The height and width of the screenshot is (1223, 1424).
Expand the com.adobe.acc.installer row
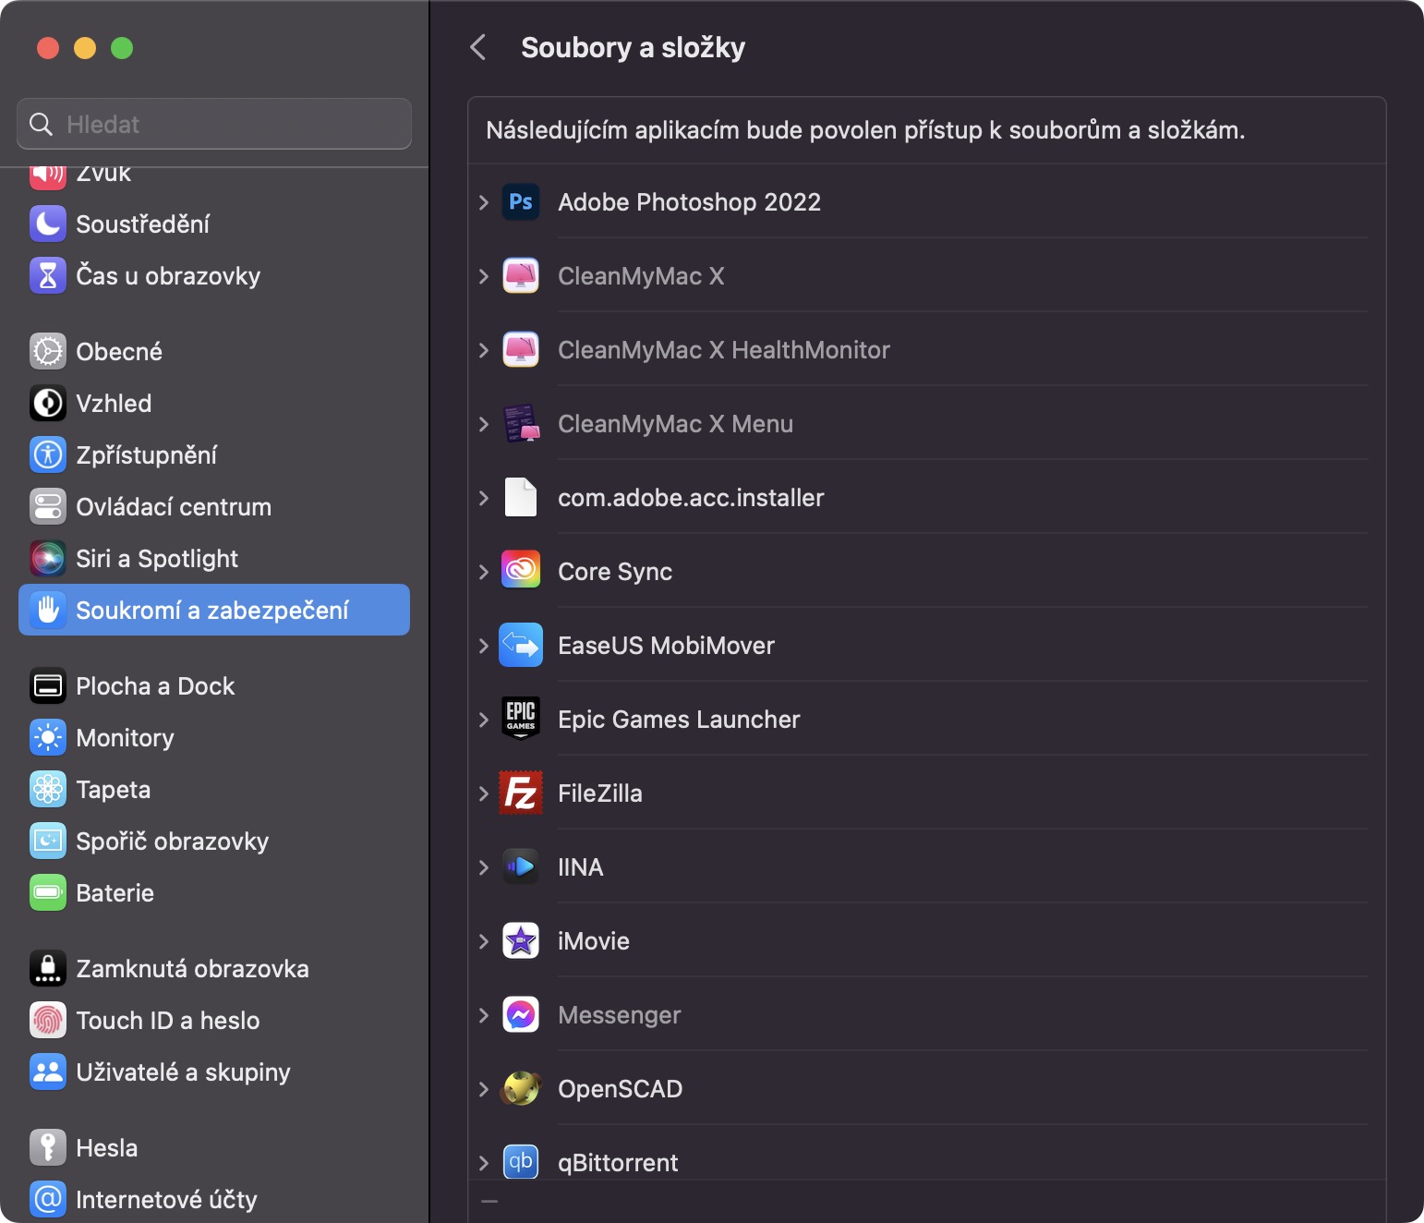point(484,498)
